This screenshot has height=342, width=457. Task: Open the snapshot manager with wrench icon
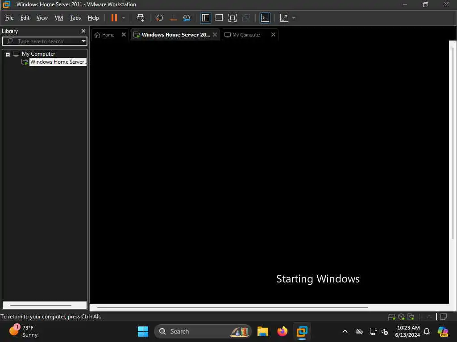coord(187,18)
